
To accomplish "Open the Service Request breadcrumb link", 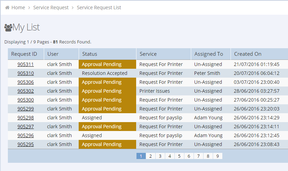I will (51, 8).
